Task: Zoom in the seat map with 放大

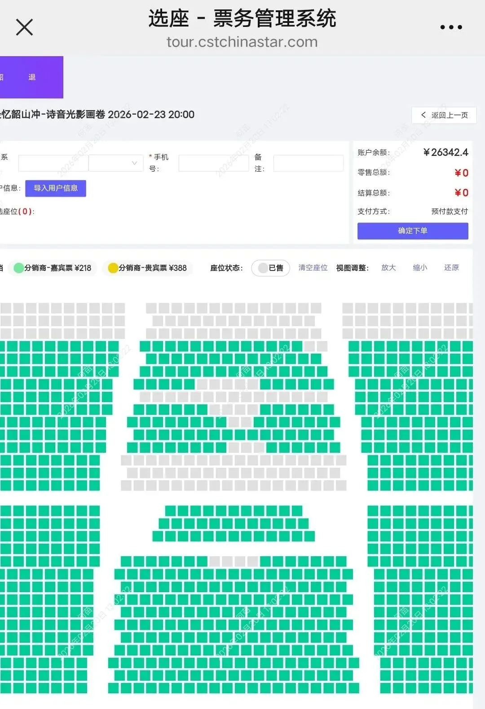Action: tap(388, 268)
